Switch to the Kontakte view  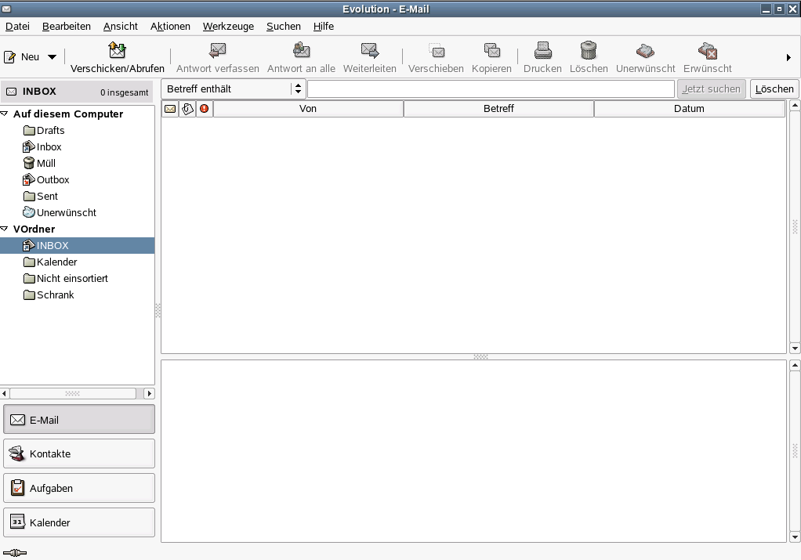tap(78, 453)
